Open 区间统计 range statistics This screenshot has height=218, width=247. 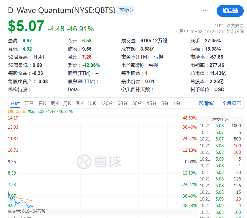tap(208, 103)
